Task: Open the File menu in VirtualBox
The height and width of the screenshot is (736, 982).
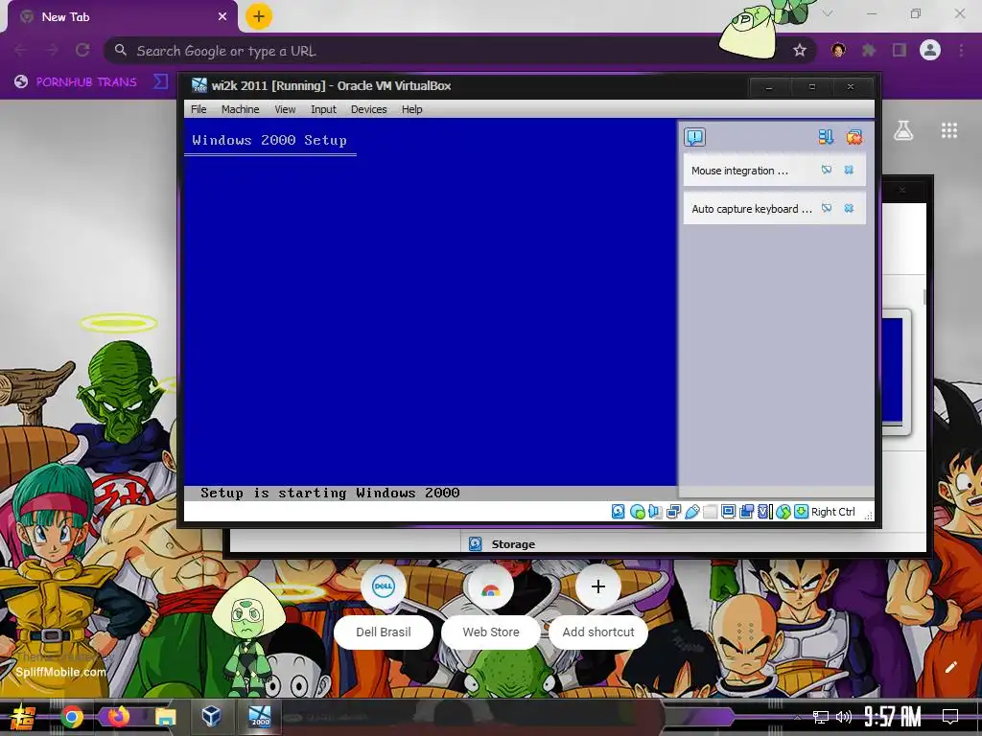Action: pyautogui.click(x=199, y=109)
